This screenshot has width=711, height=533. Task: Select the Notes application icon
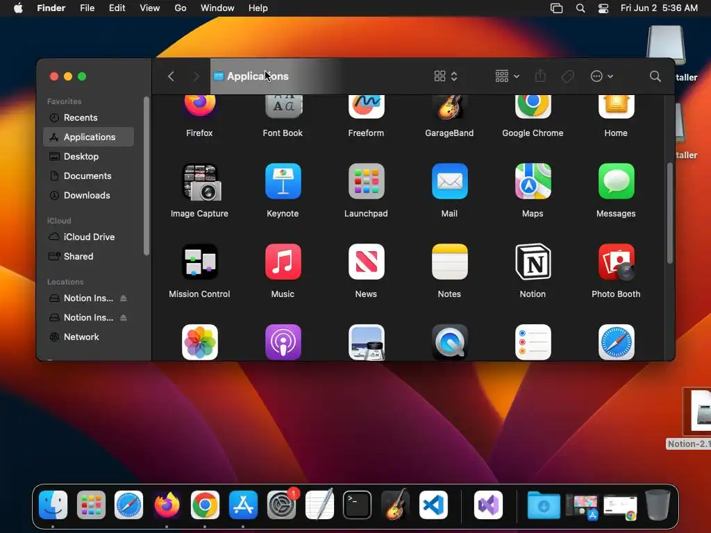449,262
